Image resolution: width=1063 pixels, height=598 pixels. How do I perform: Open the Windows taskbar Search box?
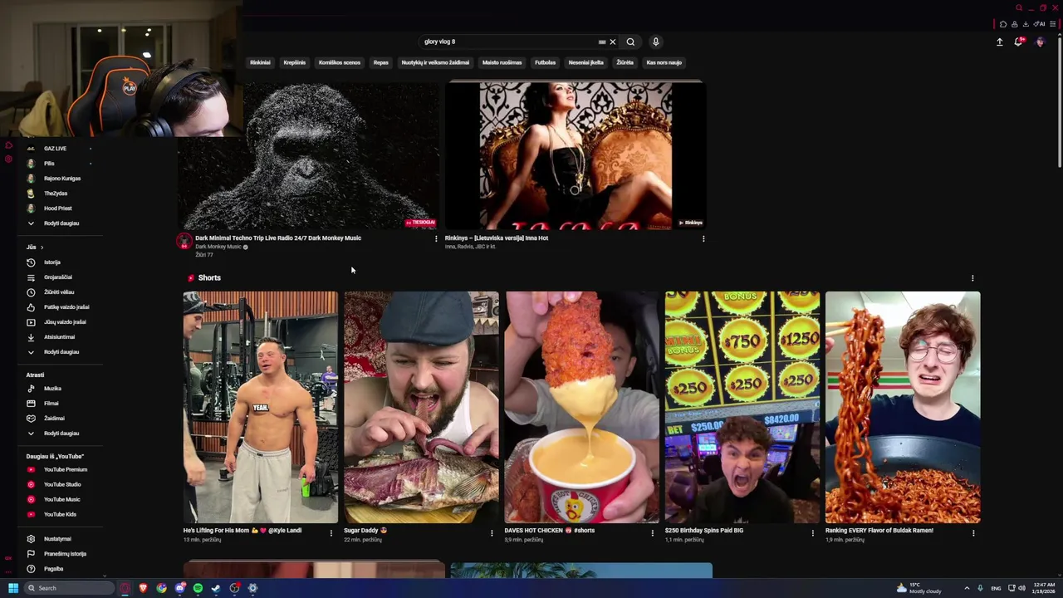pyautogui.click(x=69, y=588)
